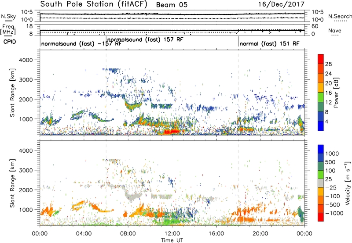Click the date "16/Dec/2017"
352x243 pixels.
281,4
